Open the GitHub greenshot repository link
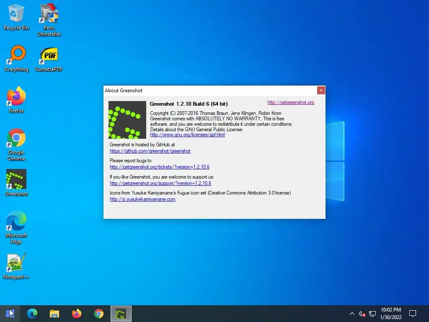The width and height of the screenshot is (429, 322). 150,151
